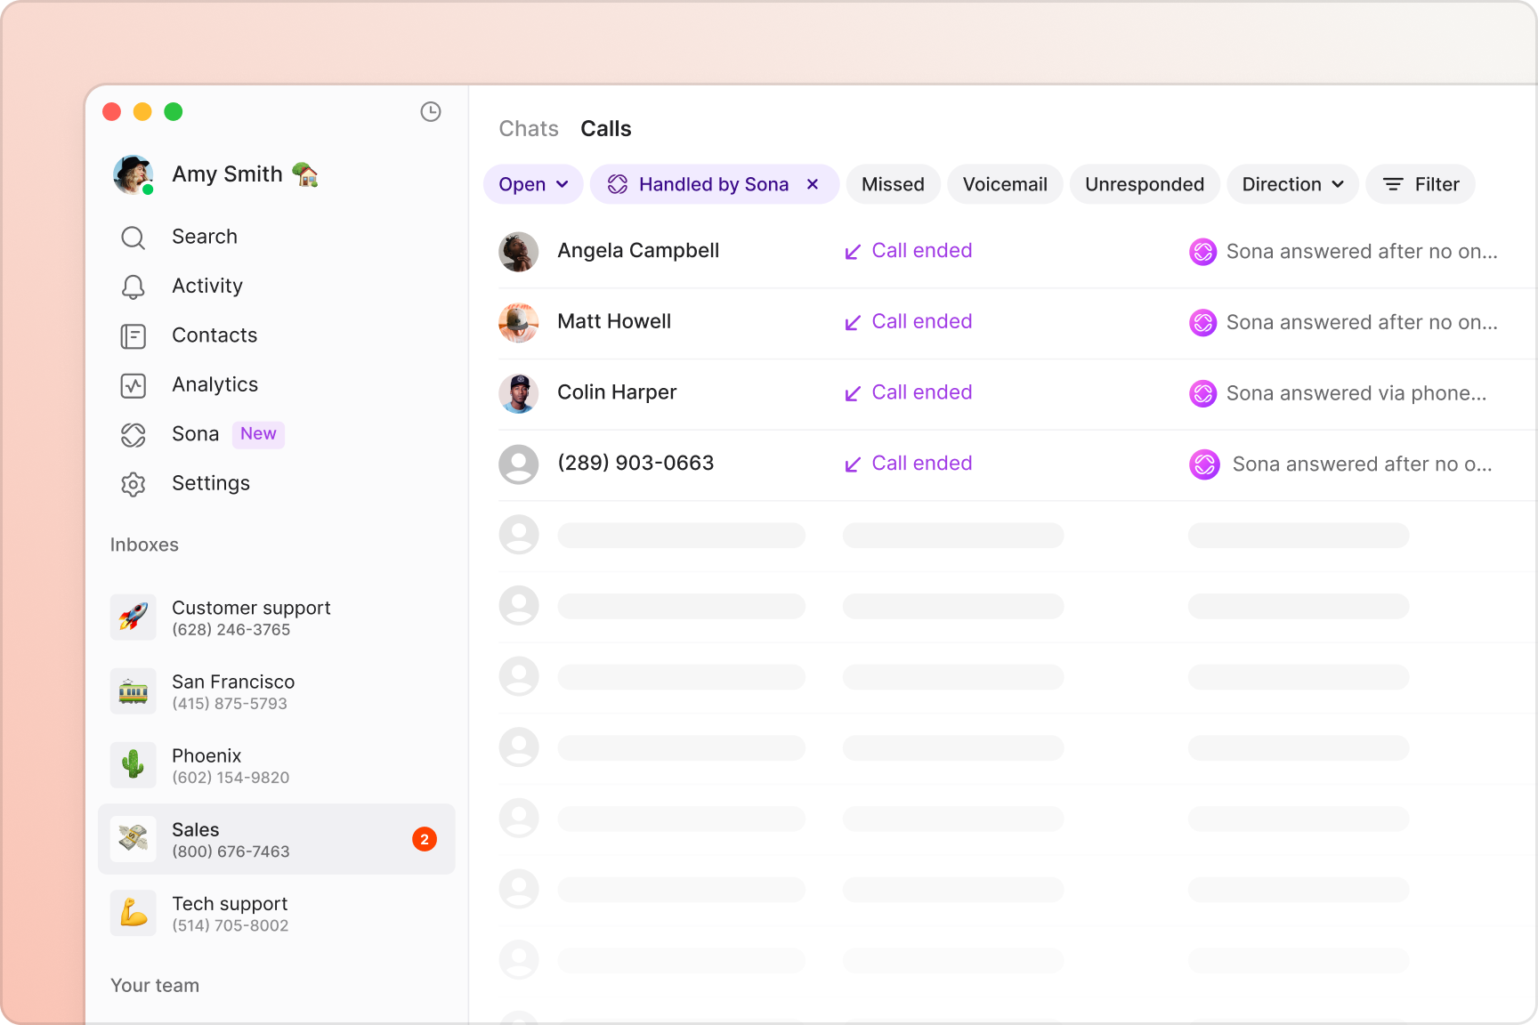Toggle the Handled by Sona filter chip
Screen dimensions: 1538x1025
click(714, 184)
